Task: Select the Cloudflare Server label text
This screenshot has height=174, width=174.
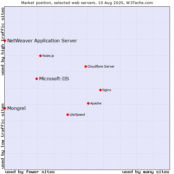Action: tap(101, 66)
